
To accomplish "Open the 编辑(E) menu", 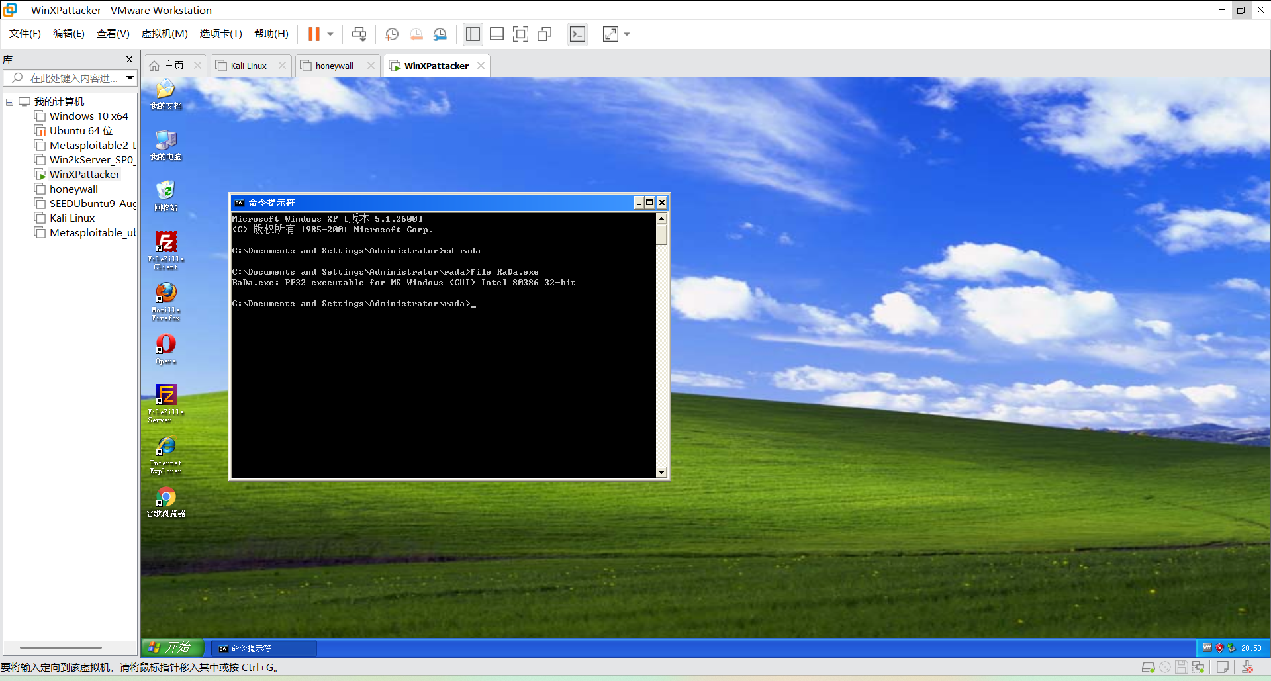I will (69, 34).
